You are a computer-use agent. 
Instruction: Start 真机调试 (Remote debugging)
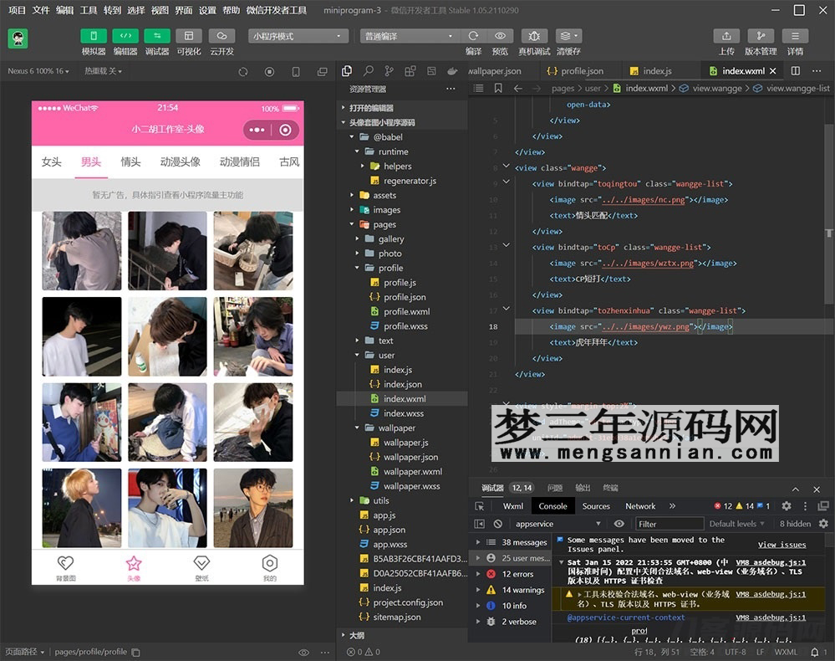[535, 36]
